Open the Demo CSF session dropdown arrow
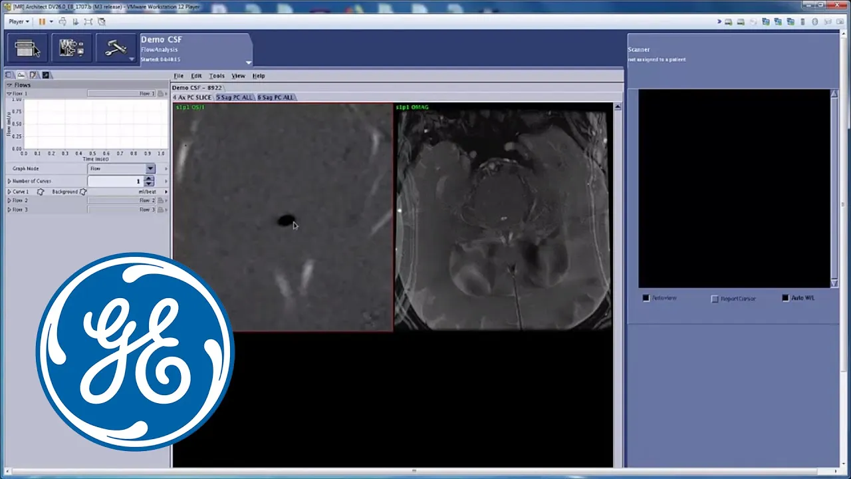 (248, 63)
